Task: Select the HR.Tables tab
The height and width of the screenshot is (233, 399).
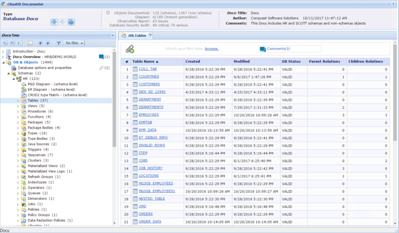Action: coord(137,36)
